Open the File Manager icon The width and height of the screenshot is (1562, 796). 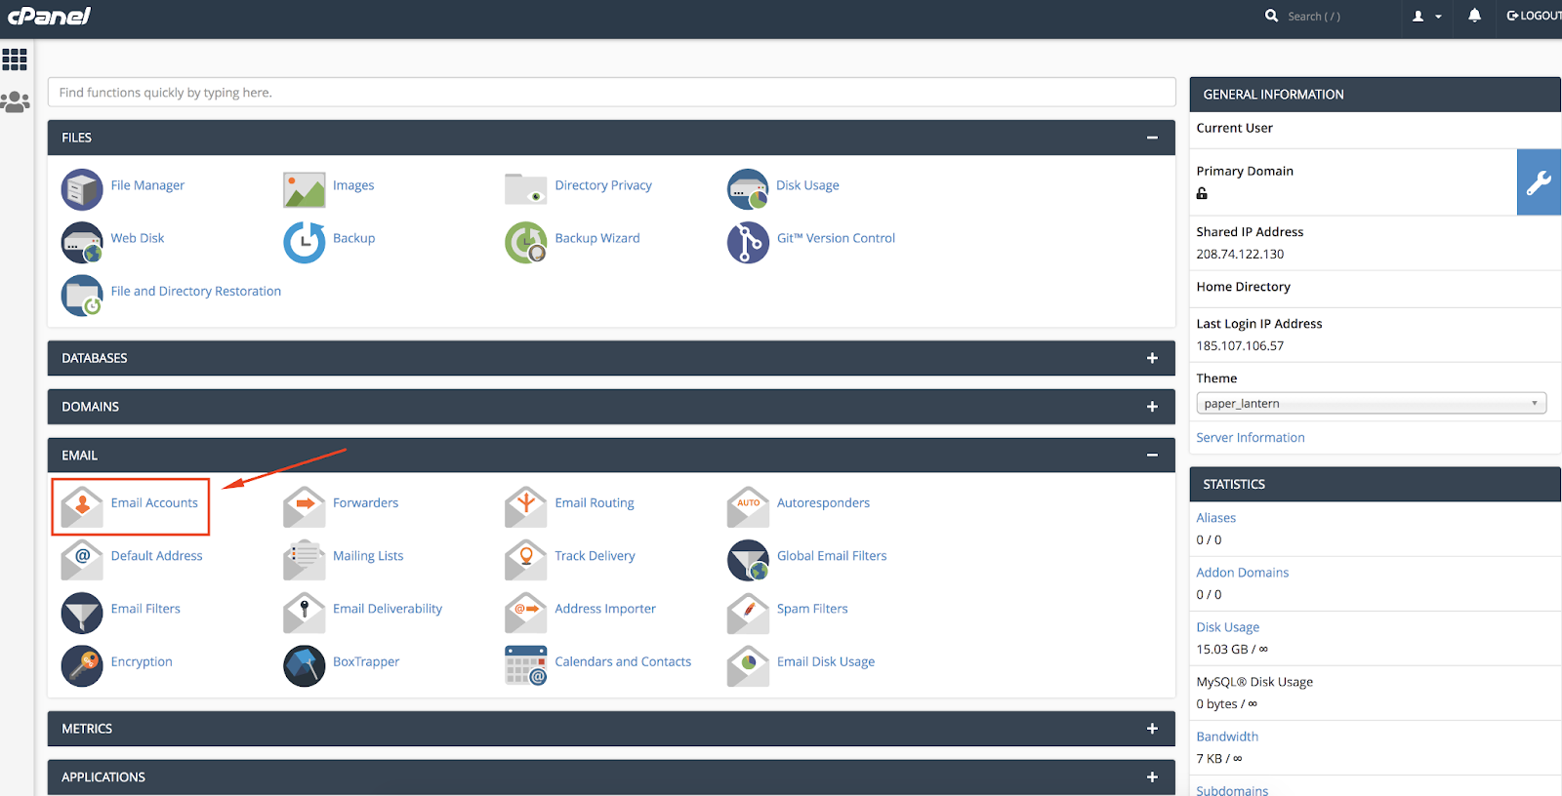[82, 189]
